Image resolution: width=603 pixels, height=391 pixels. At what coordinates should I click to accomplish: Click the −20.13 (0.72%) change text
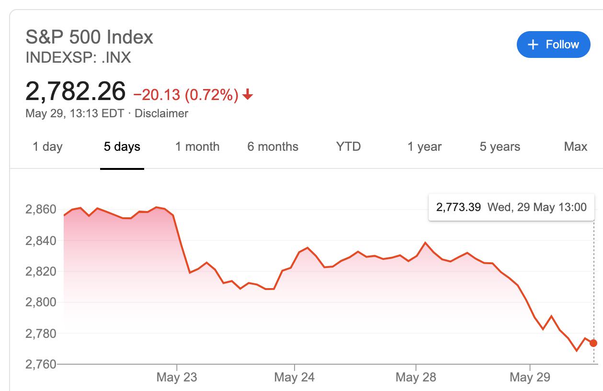pyautogui.click(x=186, y=95)
